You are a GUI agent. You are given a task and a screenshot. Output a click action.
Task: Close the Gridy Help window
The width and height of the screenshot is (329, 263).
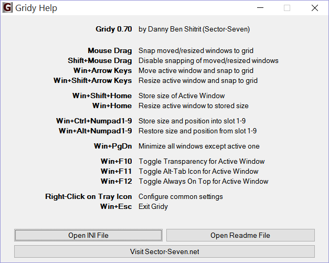[x=315, y=8]
